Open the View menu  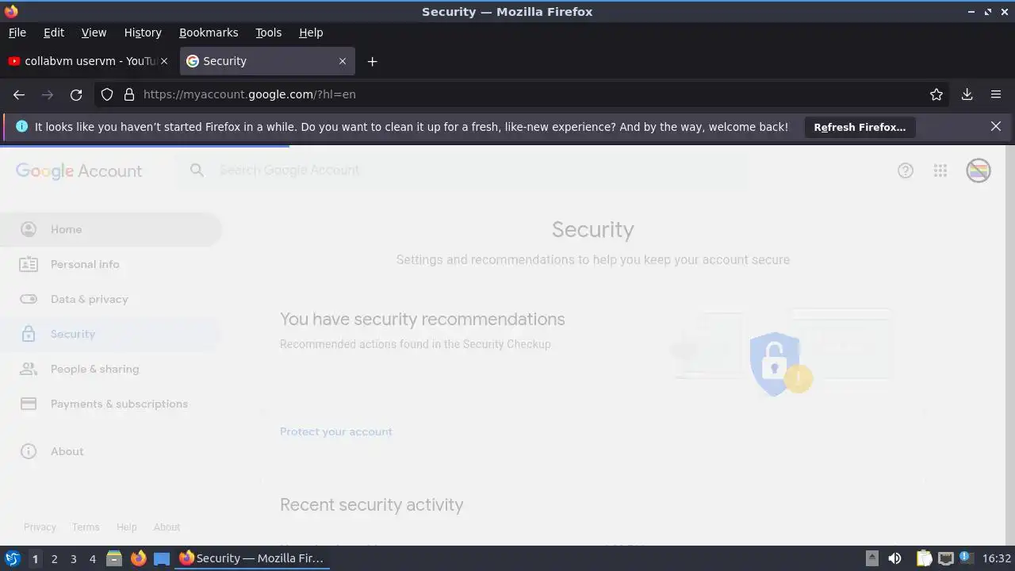94,33
